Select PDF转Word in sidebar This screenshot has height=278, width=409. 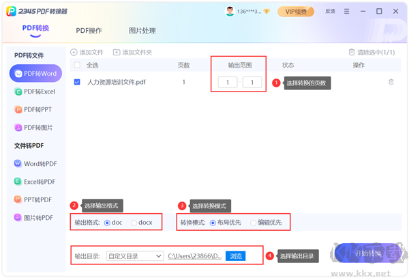pos(35,73)
